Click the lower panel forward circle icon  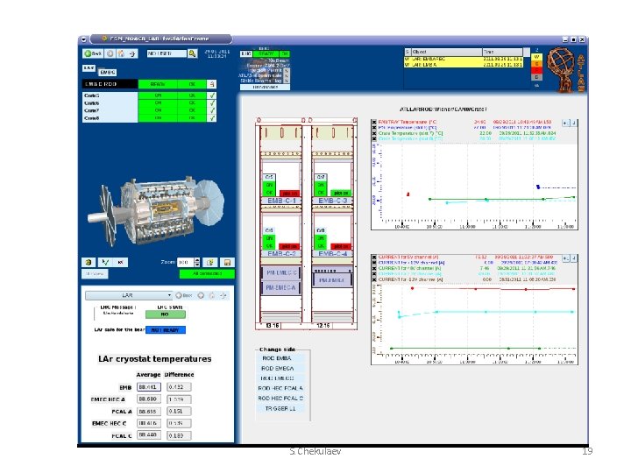[x=201, y=296]
